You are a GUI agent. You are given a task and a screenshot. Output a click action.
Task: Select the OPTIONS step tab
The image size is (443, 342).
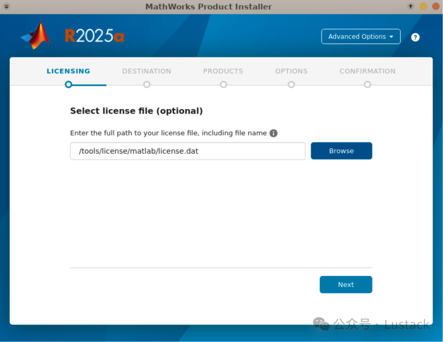coord(291,71)
